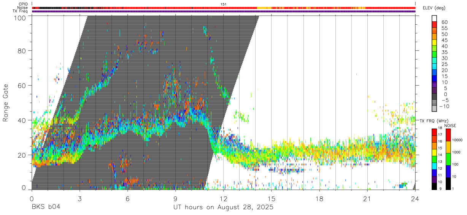Viewport: 467px width, 215px height.
Task: Click the white top segment of elevation colorbar
Action: [x=434, y=19]
